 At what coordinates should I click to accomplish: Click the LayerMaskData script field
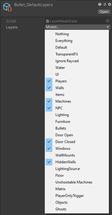[78, 21]
